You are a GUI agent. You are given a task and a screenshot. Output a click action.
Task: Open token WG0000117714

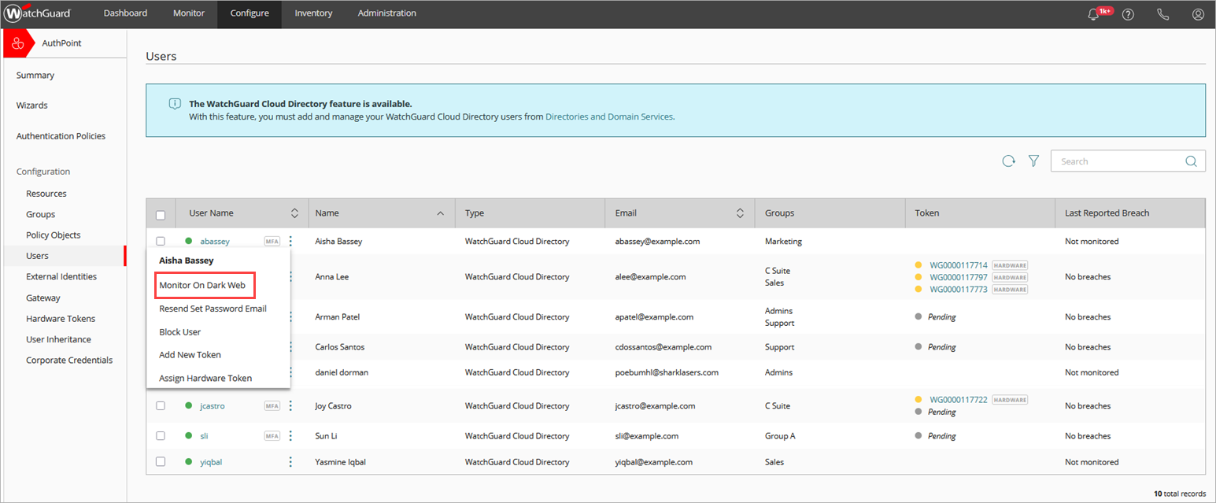click(959, 265)
